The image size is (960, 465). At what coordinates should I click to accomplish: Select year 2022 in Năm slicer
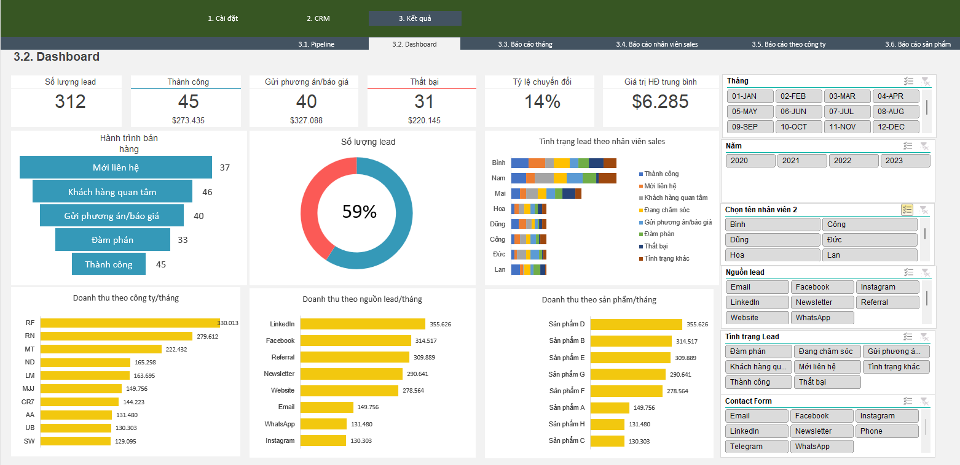tap(854, 161)
